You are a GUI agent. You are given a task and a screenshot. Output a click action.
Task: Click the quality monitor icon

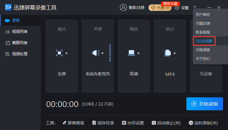(x=131, y=53)
